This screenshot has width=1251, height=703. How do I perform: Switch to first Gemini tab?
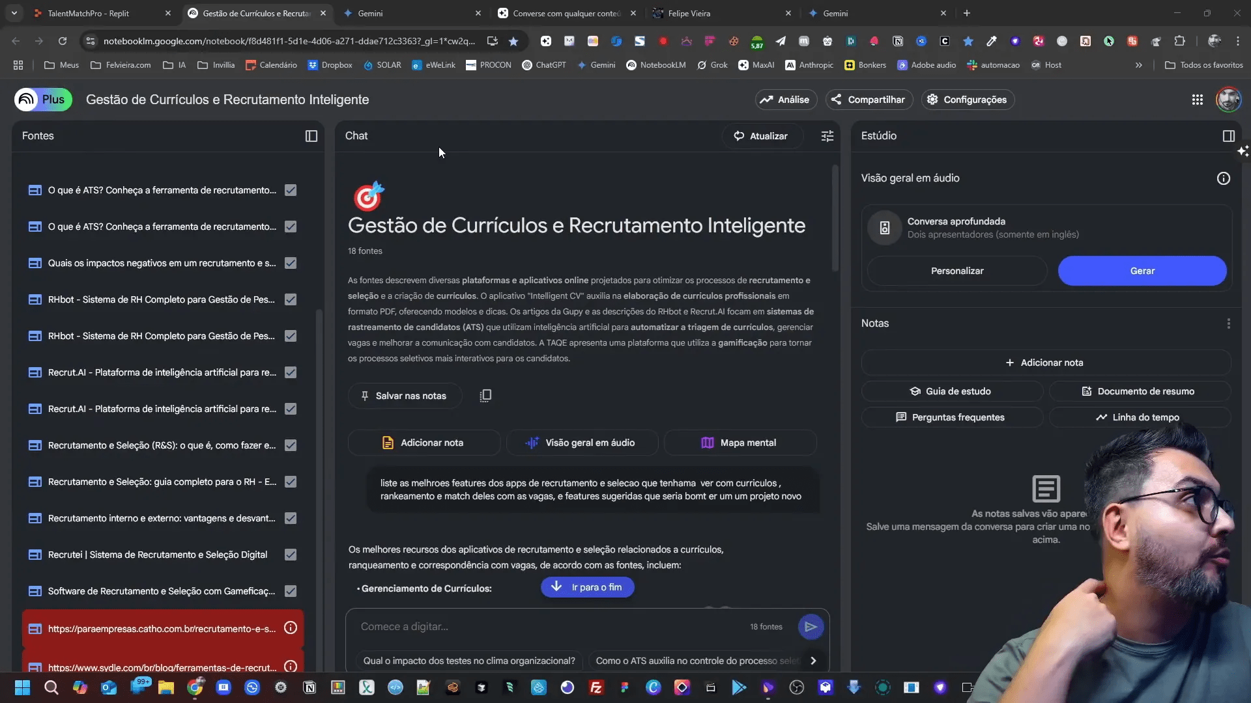[x=410, y=13]
